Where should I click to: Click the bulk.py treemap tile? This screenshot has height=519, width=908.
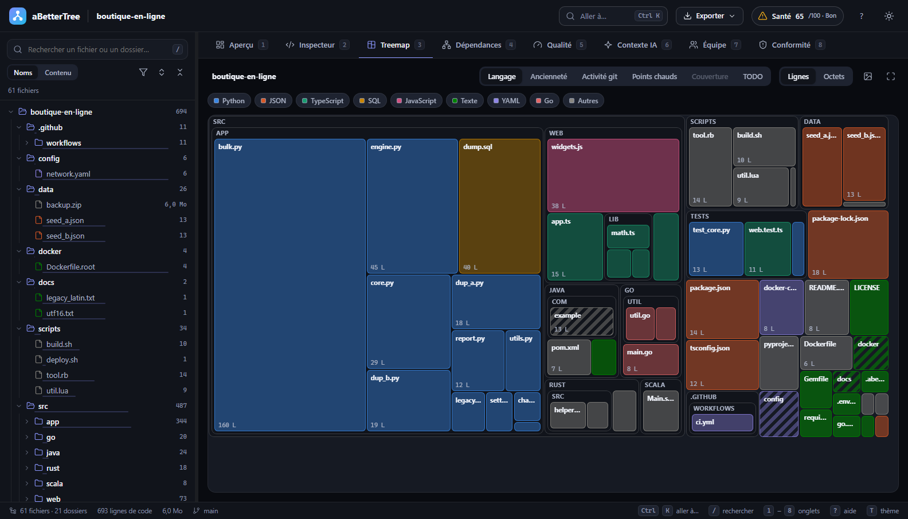tap(290, 285)
